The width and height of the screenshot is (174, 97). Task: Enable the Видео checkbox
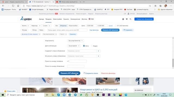point(92,46)
